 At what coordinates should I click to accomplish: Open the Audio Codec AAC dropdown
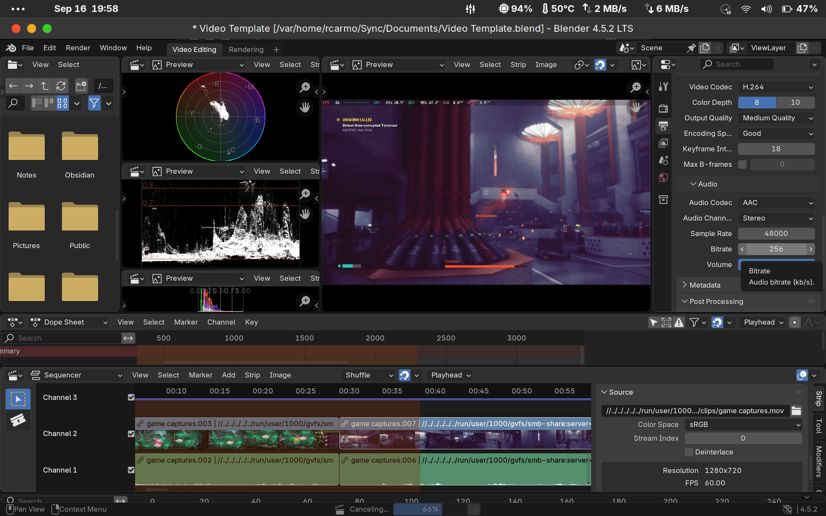pyautogui.click(x=776, y=203)
